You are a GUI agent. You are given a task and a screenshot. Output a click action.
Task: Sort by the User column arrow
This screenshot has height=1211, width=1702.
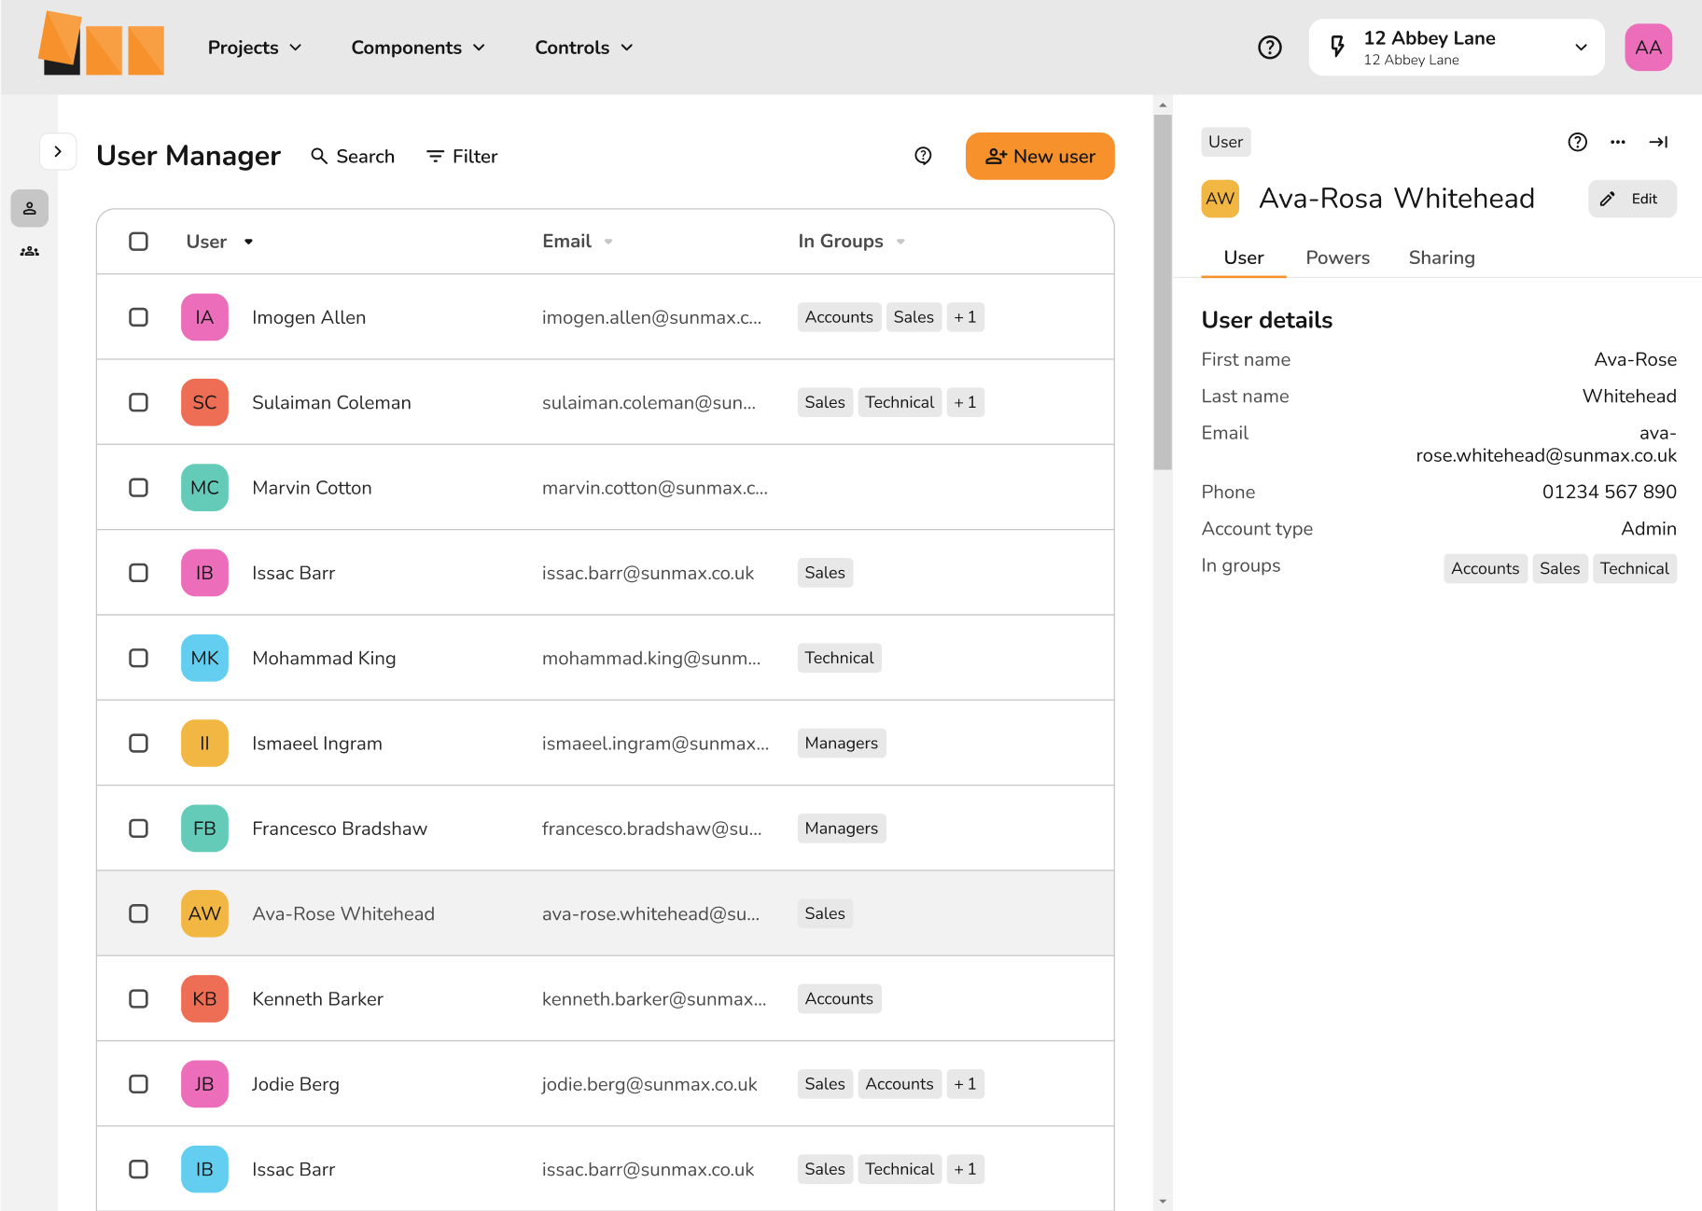248,242
